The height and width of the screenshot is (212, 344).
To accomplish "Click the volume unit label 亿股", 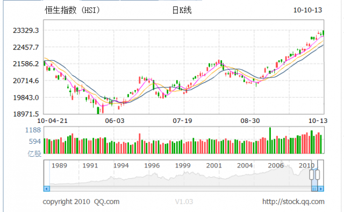I will point(34,154).
